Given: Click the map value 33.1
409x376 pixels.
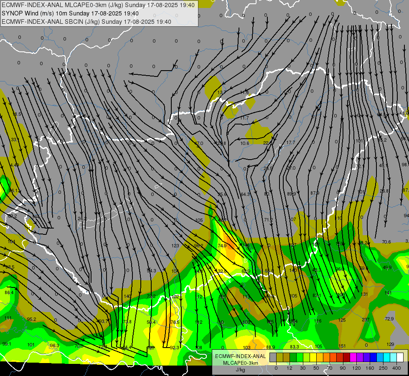Looking at the screenshot, I should (x=15, y=140).
